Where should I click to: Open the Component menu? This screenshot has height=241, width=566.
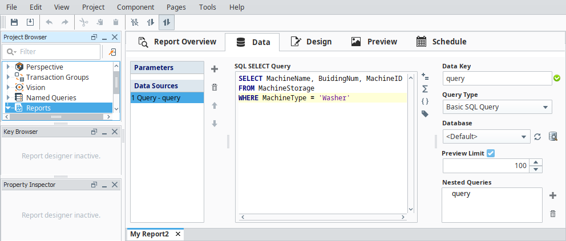(x=135, y=7)
